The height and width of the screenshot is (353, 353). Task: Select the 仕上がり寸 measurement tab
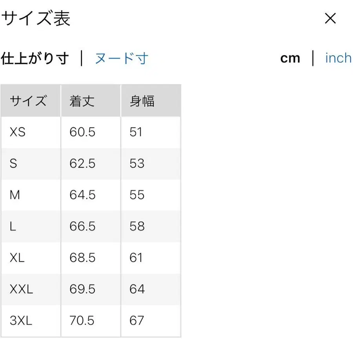pyautogui.click(x=35, y=58)
